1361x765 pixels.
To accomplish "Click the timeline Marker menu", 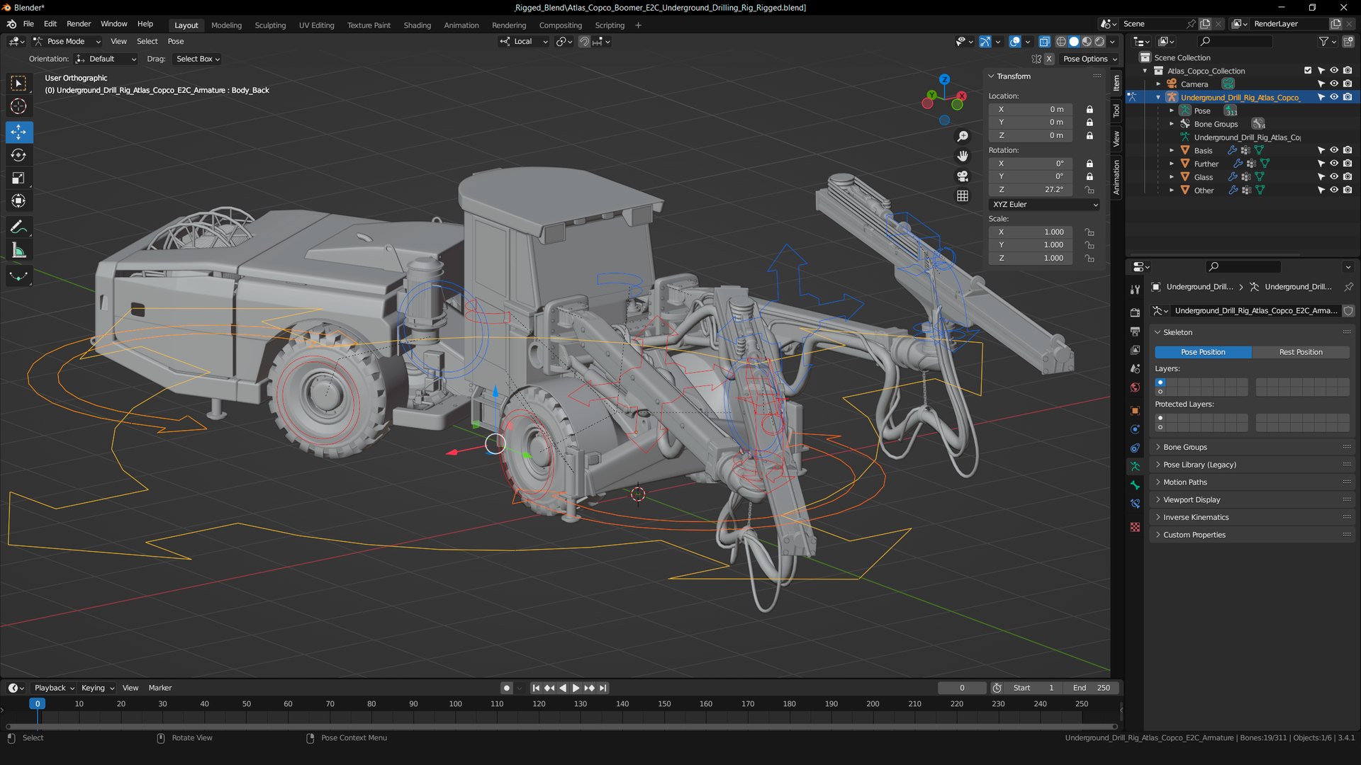I will point(160,688).
